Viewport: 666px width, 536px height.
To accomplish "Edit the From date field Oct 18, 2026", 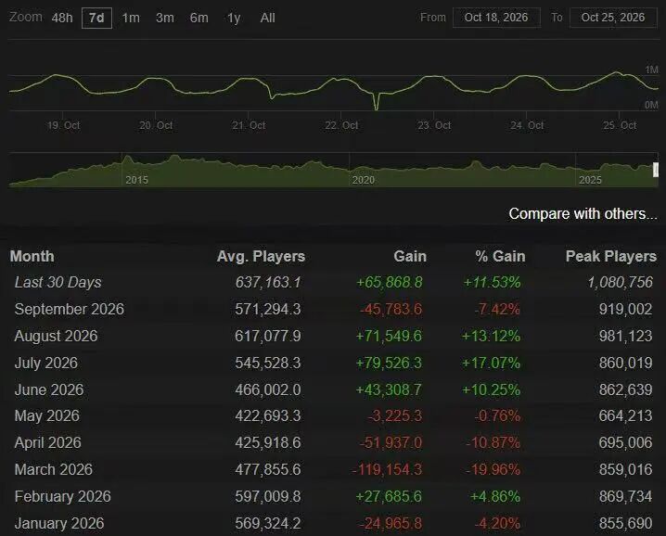I will pos(496,18).
